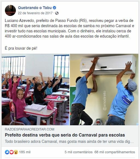Click the blue Like reaction icon

(x=7, y=152)
